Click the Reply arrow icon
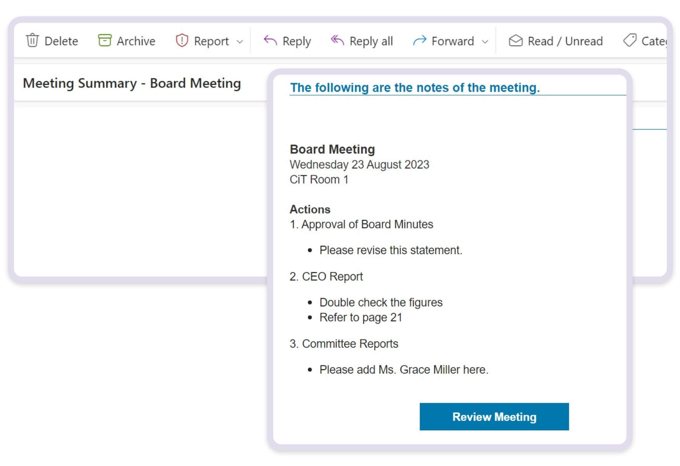 (x=271, y=40)
